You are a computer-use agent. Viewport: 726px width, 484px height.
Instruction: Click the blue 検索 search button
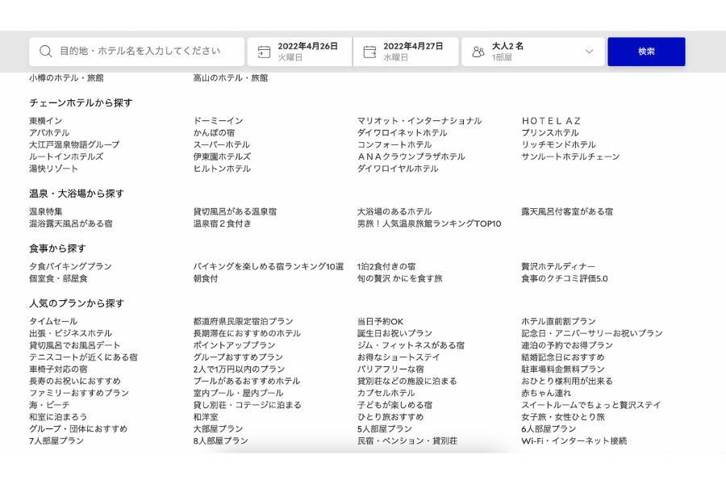[x=646, y=52]
